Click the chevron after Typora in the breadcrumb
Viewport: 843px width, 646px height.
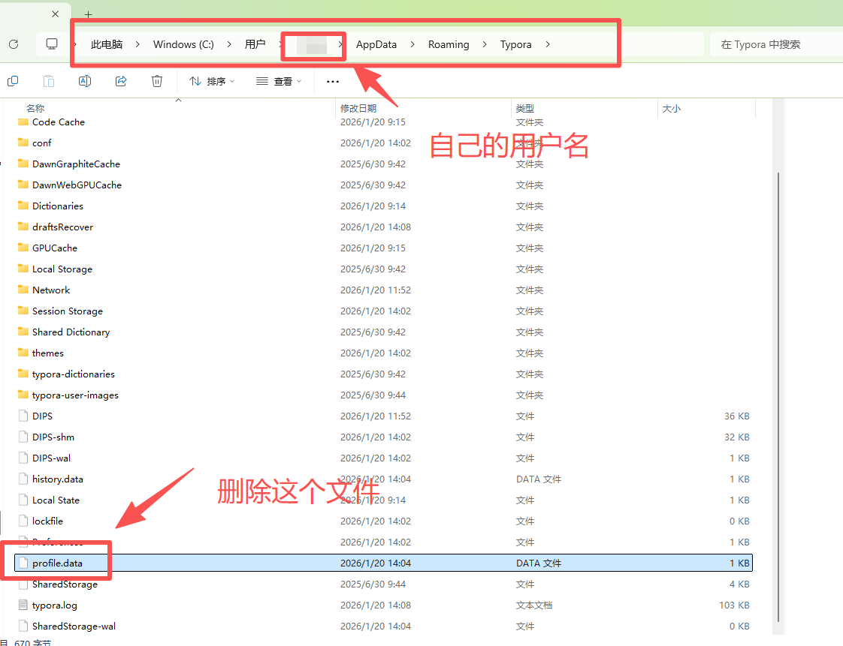coord(548,44)
